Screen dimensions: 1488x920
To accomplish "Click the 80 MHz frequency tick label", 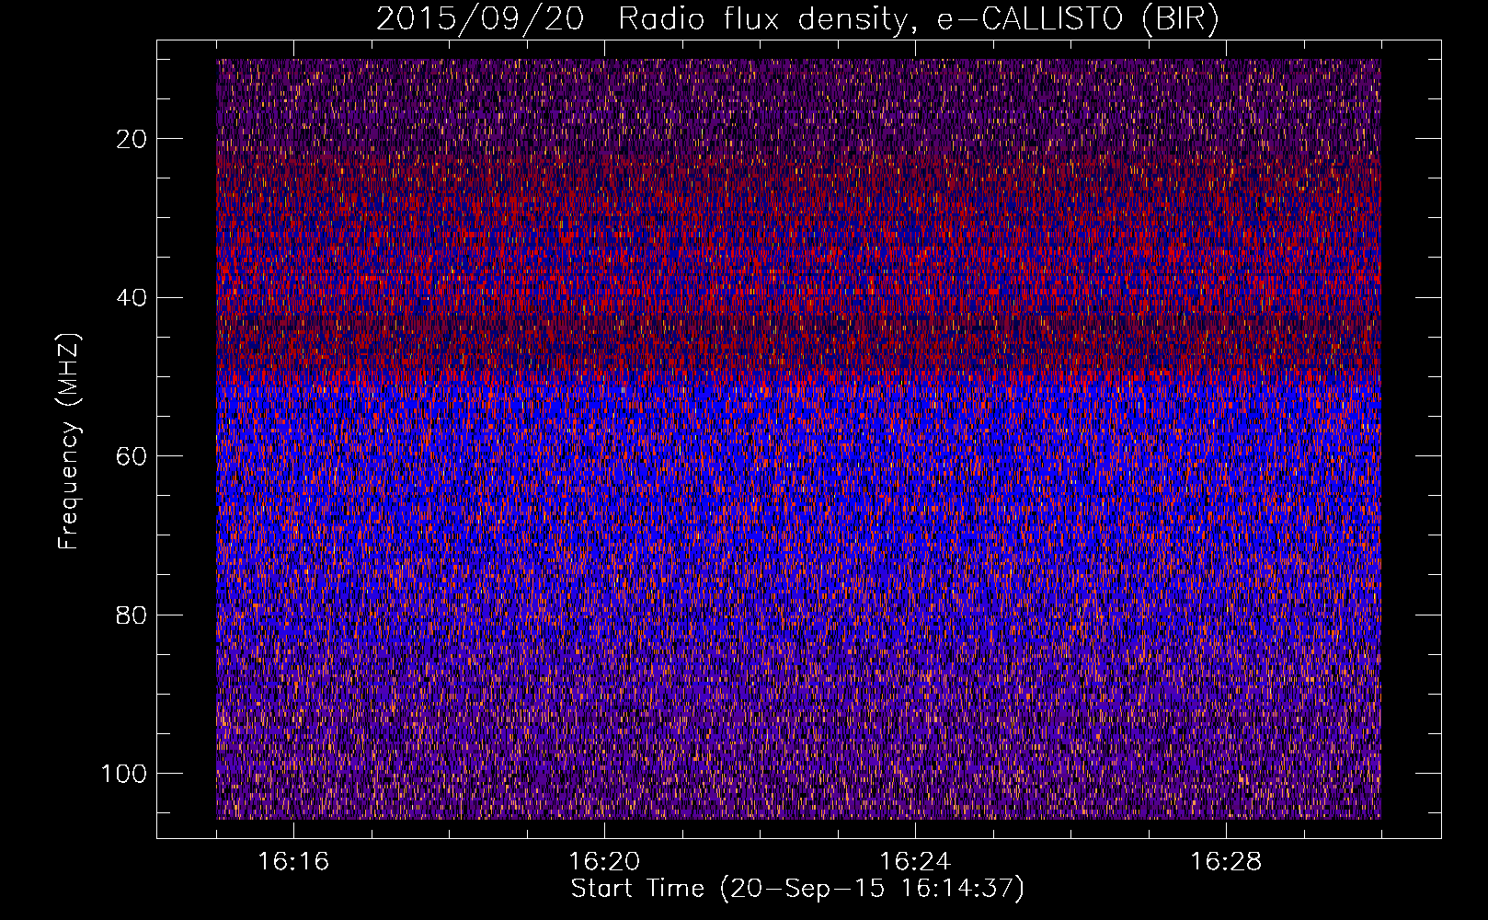I will 132,615.
